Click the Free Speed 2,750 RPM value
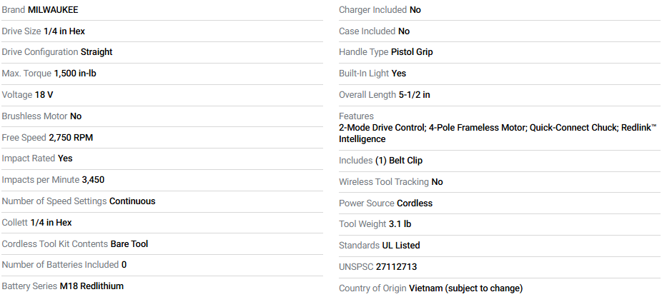The height and width of the screenshot is (297, 662). pyautogui.click(x=71, y=137)
